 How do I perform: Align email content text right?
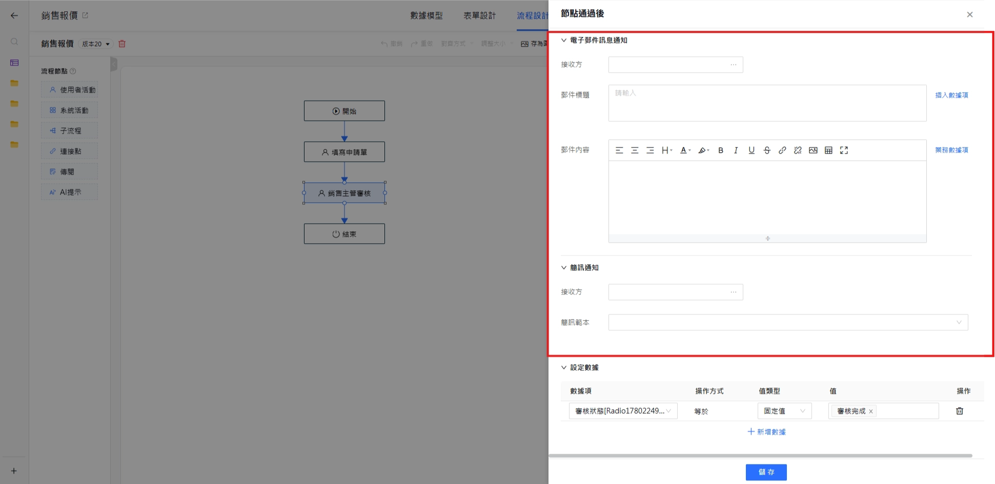coord(650,150)
